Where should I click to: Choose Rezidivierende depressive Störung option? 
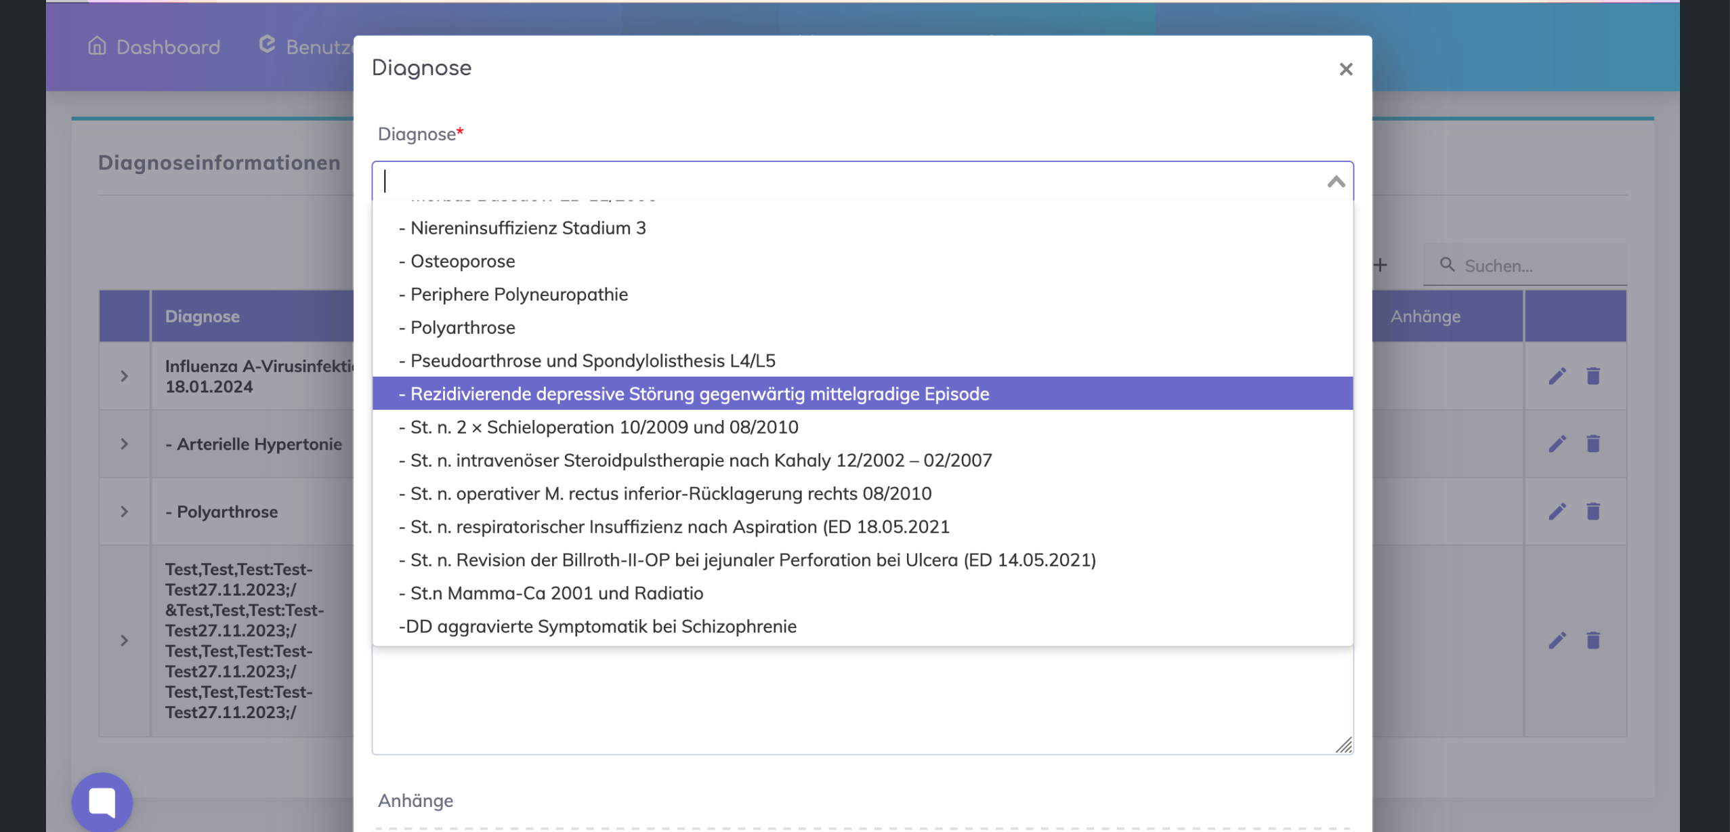(700, 394)
